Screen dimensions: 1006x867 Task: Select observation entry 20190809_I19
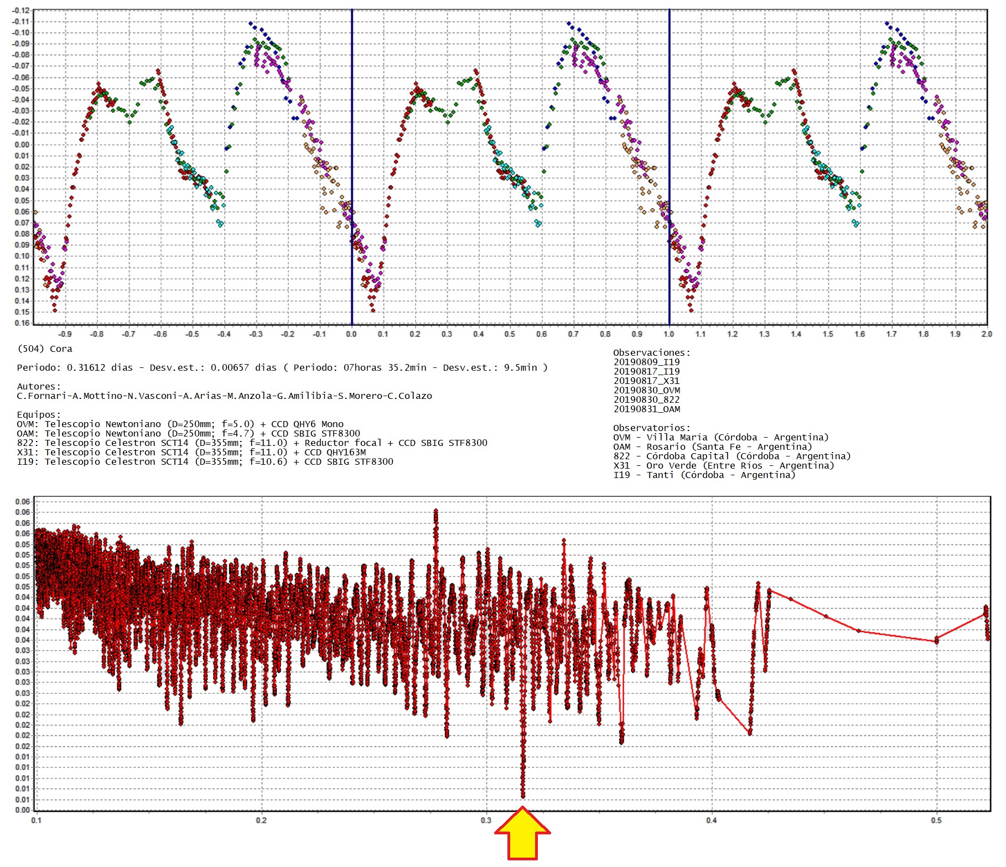(x=646, y=362)
